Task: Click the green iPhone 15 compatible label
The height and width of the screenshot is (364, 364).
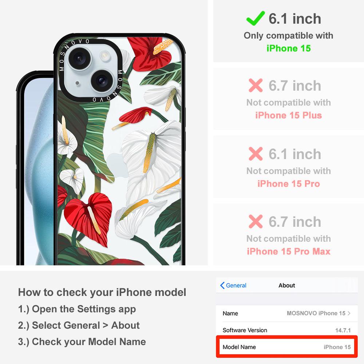Action: [289, 48]
